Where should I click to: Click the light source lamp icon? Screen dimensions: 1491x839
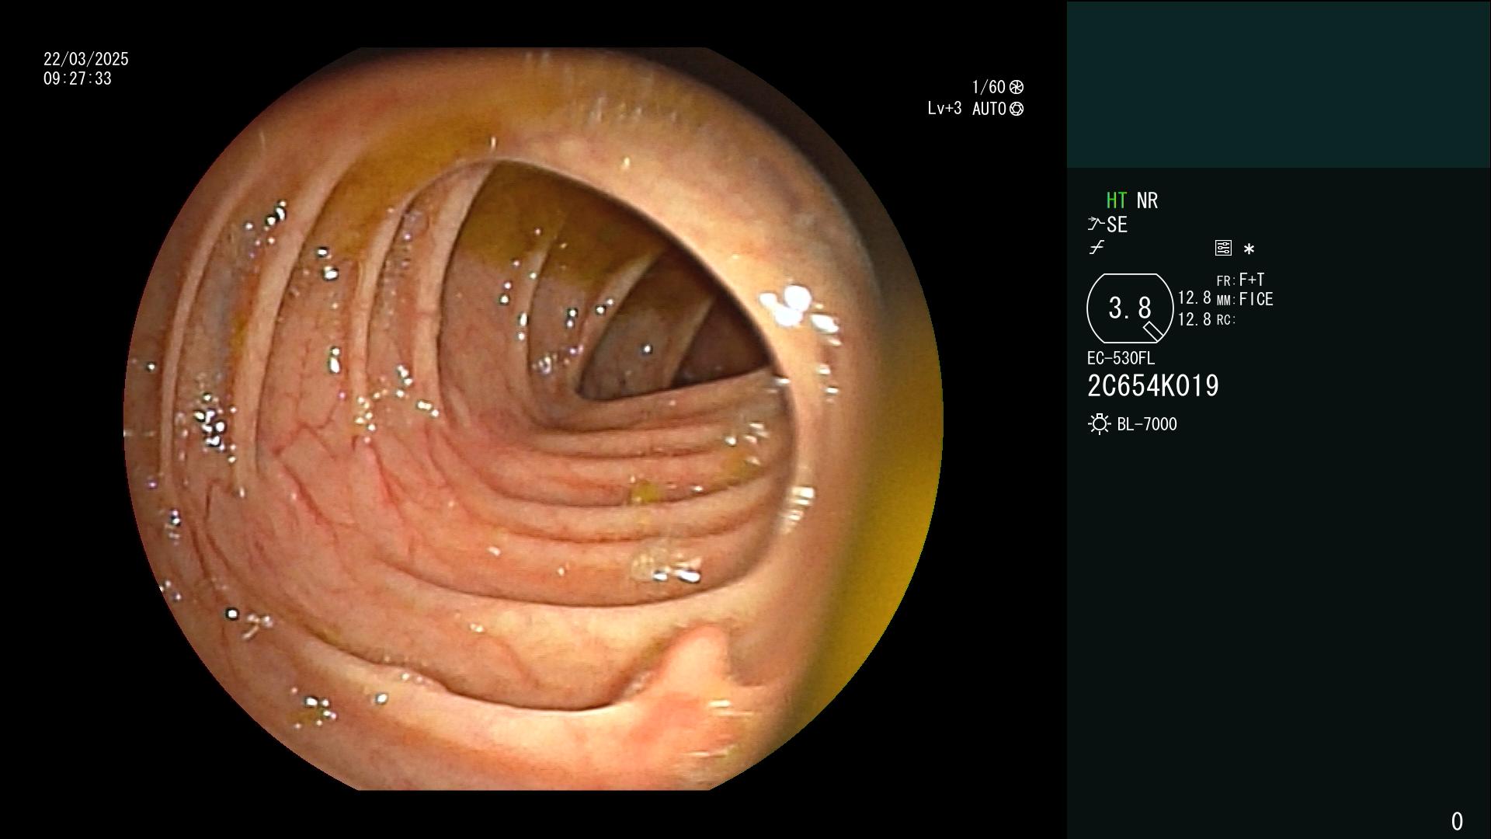click(x=1099, y=424)
